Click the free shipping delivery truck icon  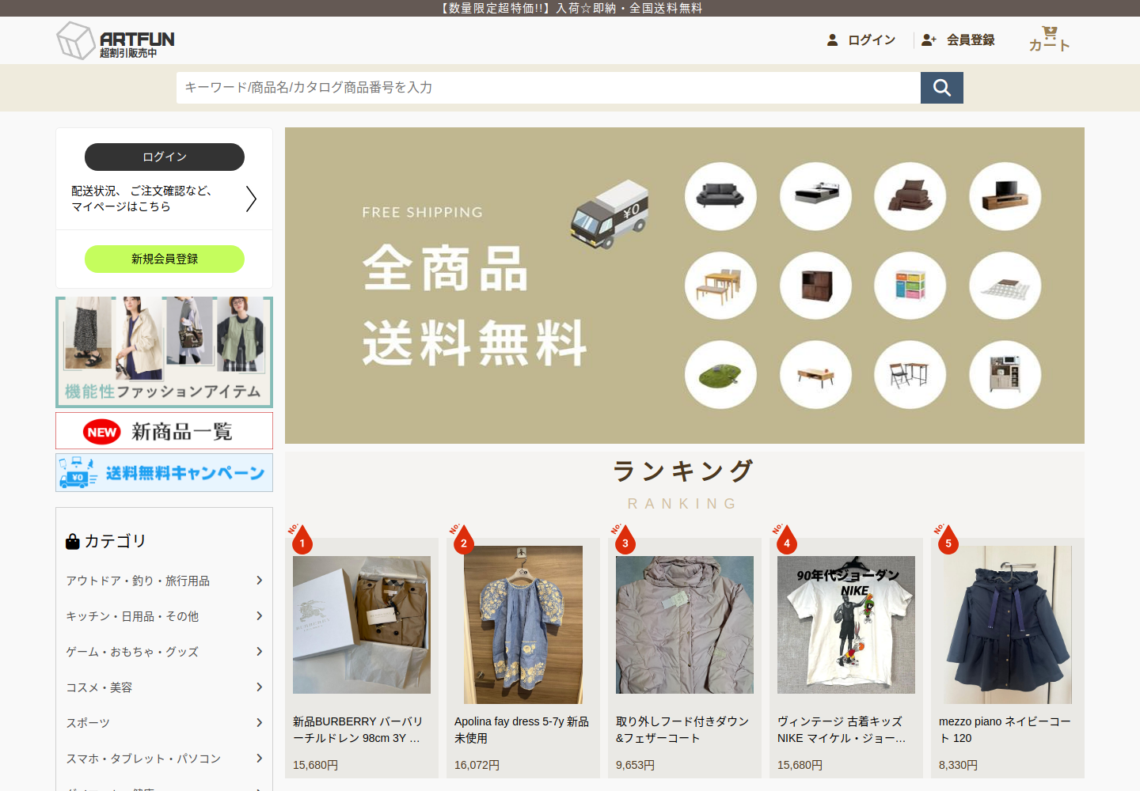click(610, 214)
